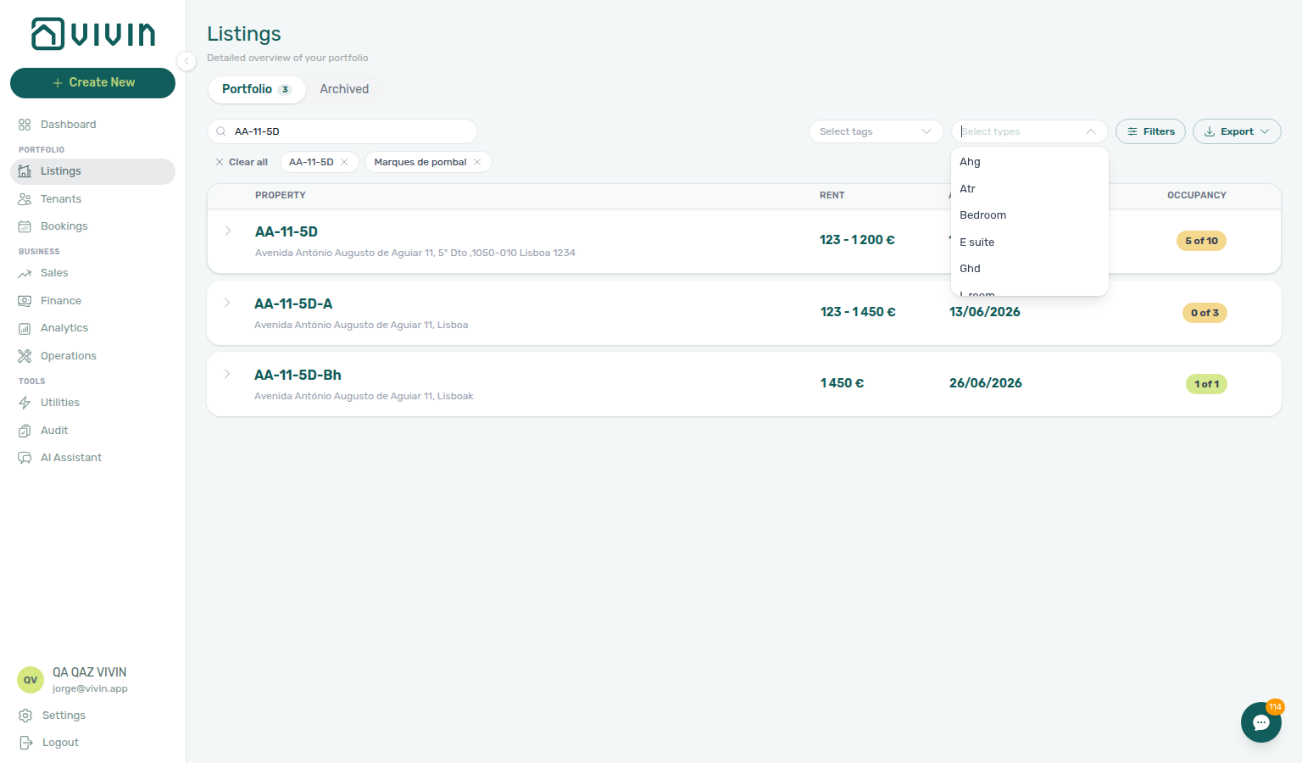The height and width of the screenshot is (763, 1302).
Task: Click the Bookings calendar icon
Action: [x=25, y=226]
